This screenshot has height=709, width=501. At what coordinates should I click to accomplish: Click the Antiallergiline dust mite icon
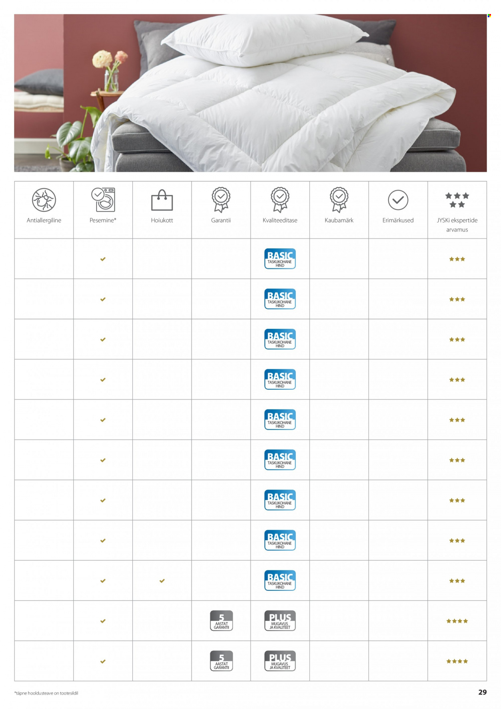[x=44, y=200]
